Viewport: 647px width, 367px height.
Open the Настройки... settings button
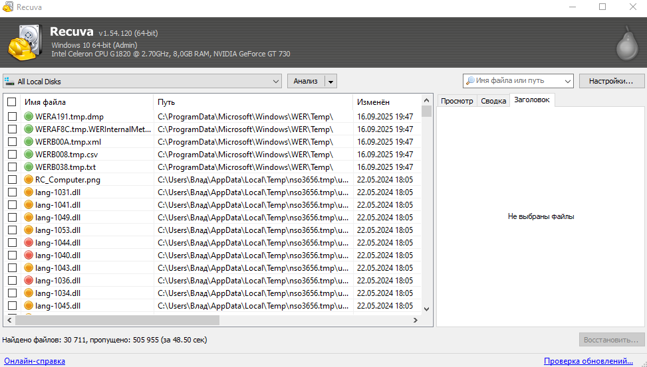pyautogui.click(x=611, y=81)
